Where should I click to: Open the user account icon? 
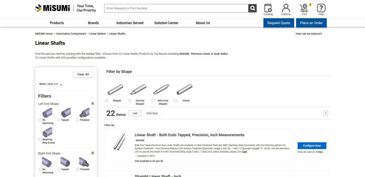[286, 9]
